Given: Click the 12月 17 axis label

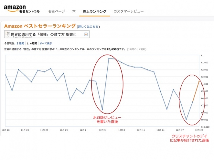Looking at the screenshot, I should click(180, 130).
